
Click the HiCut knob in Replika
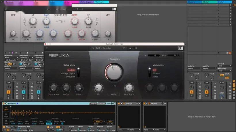[79, 88]
